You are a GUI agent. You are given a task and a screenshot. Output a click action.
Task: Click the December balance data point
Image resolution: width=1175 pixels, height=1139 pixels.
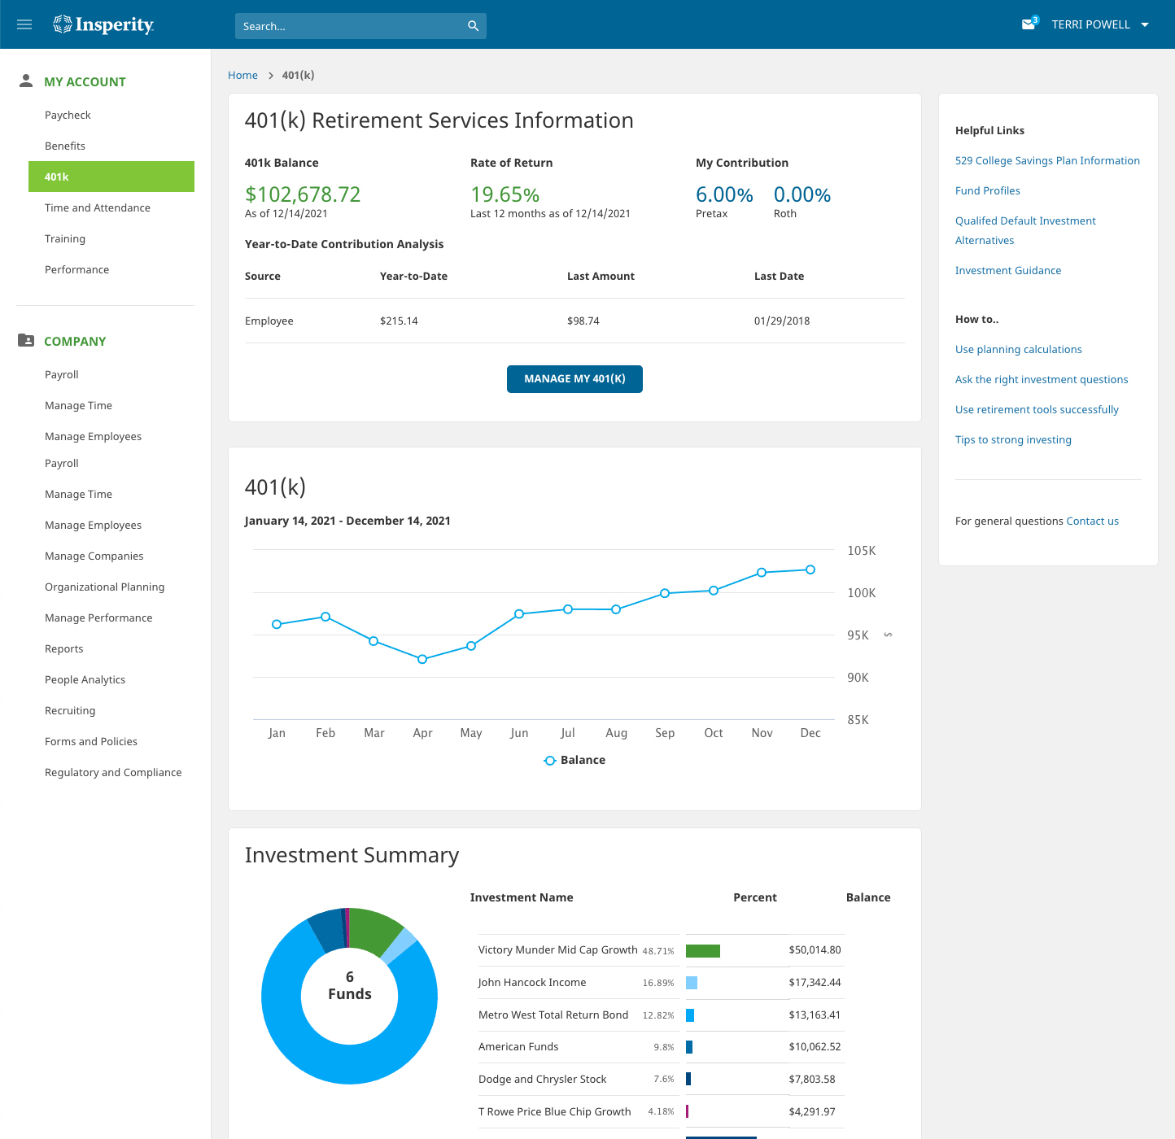pyautogui.click(x=810, y=569)
